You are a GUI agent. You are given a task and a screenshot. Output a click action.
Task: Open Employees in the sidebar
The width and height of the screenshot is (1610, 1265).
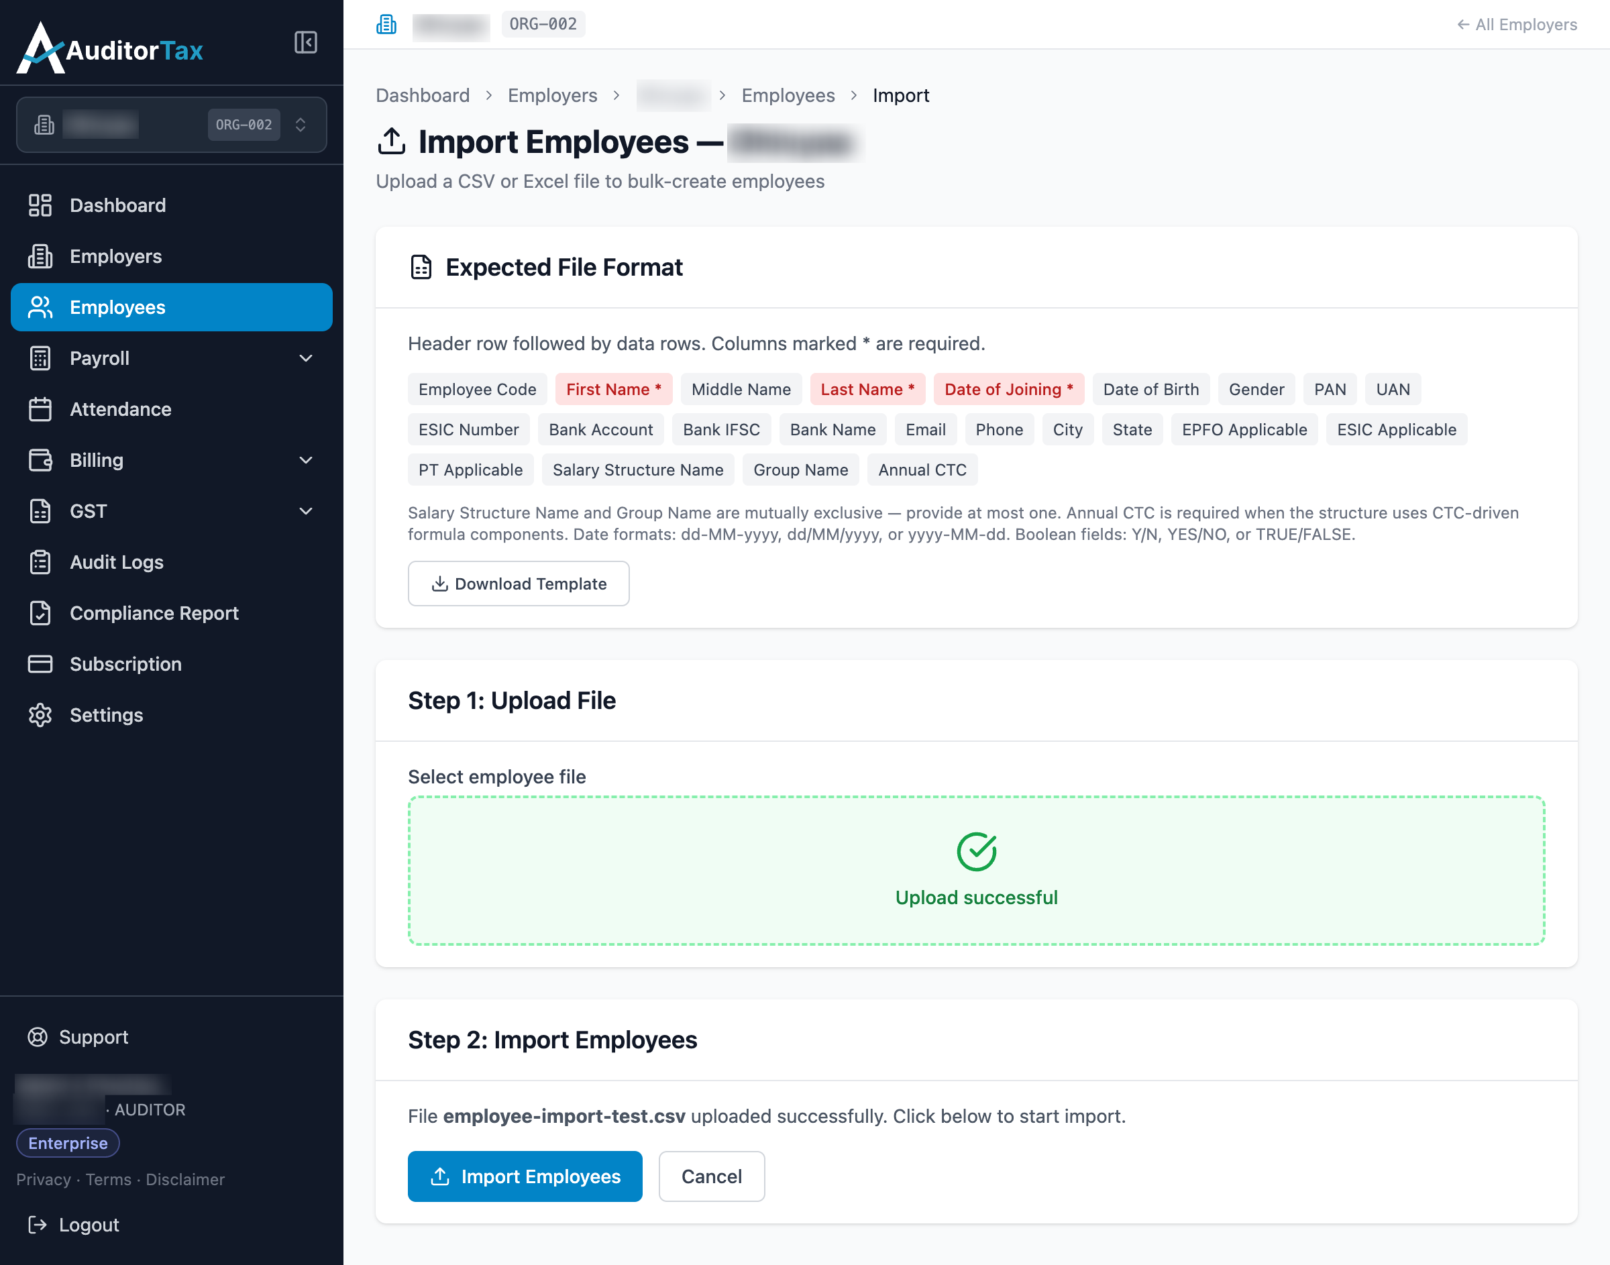coord(171,307)
